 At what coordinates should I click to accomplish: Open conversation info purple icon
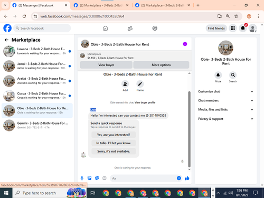[185, 44]
